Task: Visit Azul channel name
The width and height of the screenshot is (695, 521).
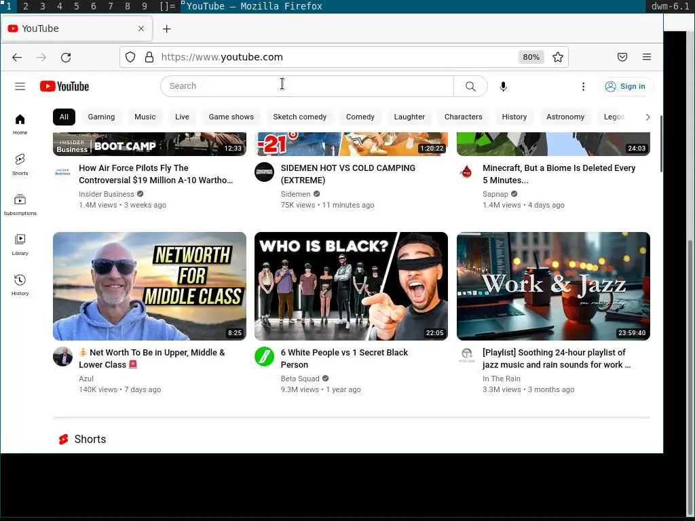Action: 86,379
